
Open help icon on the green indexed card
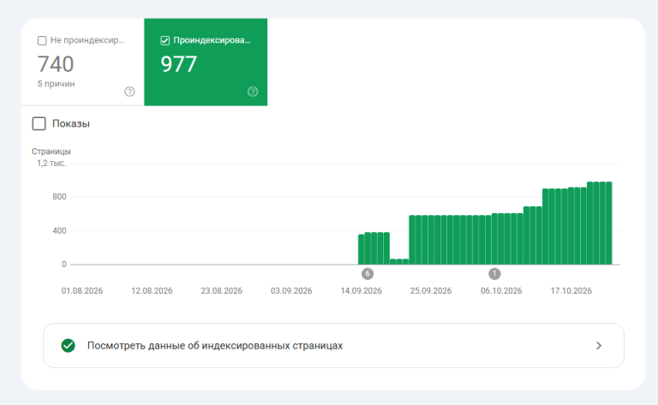[x=253, y=92]
